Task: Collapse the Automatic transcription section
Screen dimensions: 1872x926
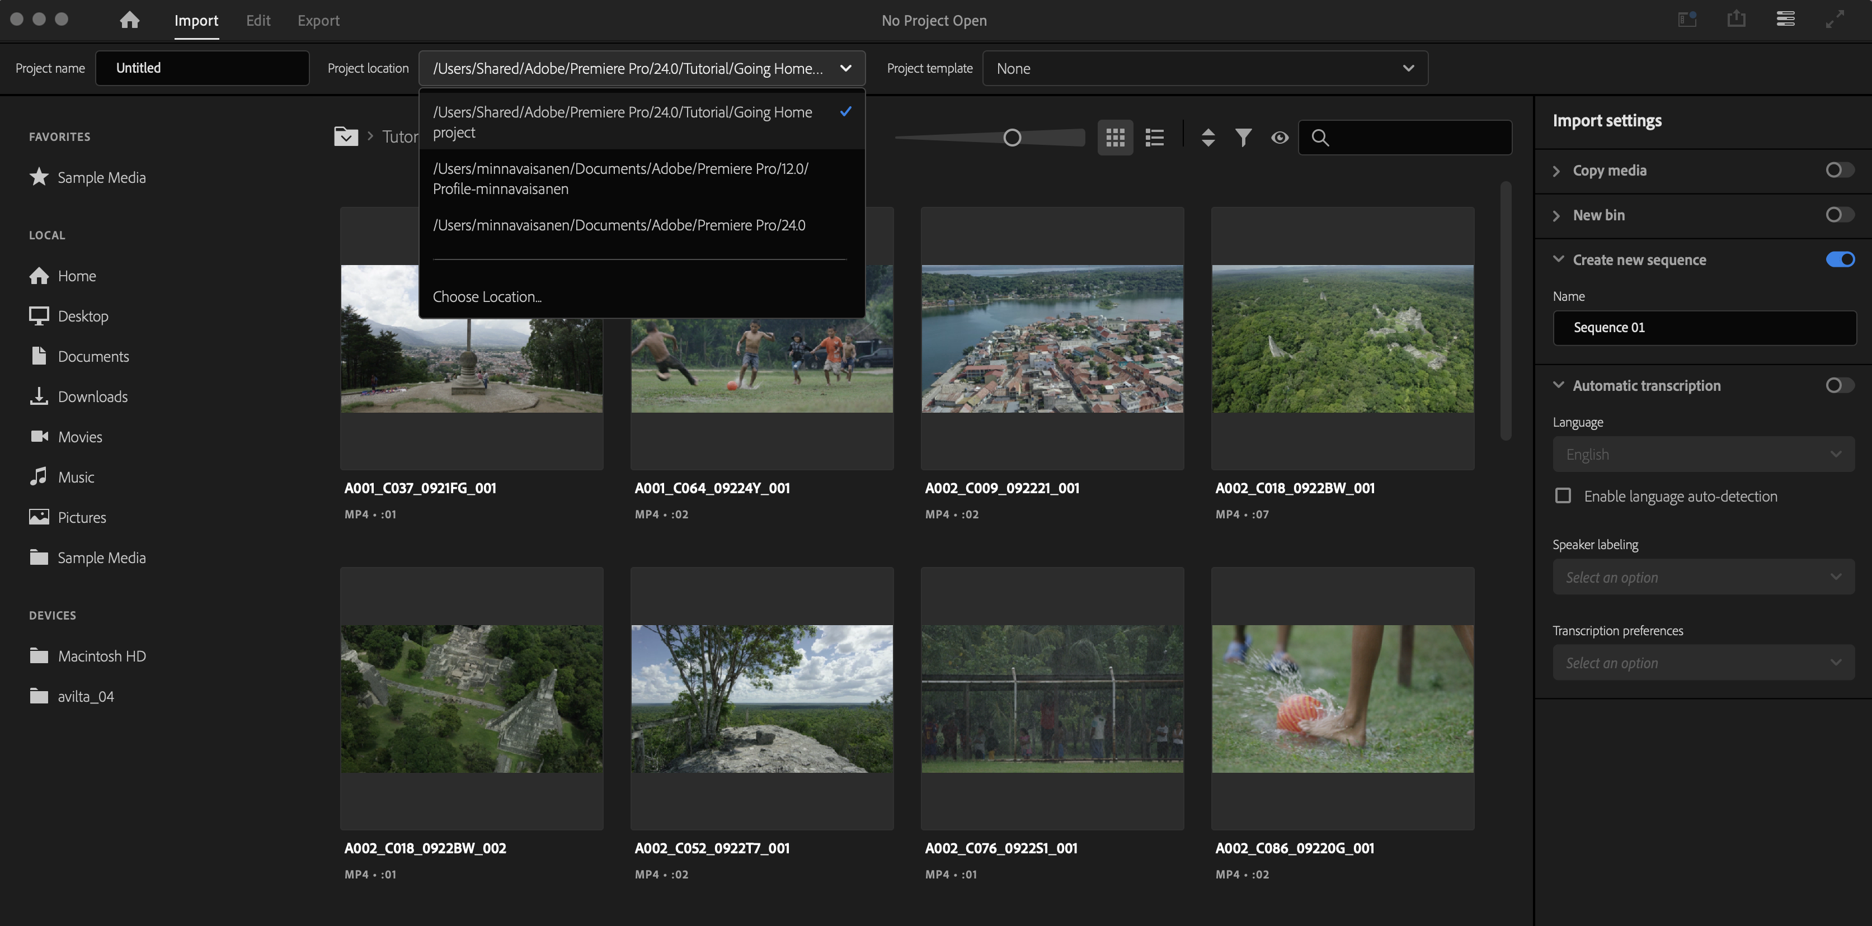Action: (x=1558, y=385)
